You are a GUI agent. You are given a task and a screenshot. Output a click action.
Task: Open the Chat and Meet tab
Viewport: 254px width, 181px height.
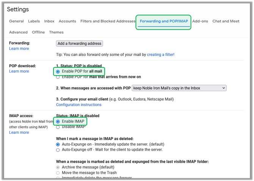click(x=226, y=21)
